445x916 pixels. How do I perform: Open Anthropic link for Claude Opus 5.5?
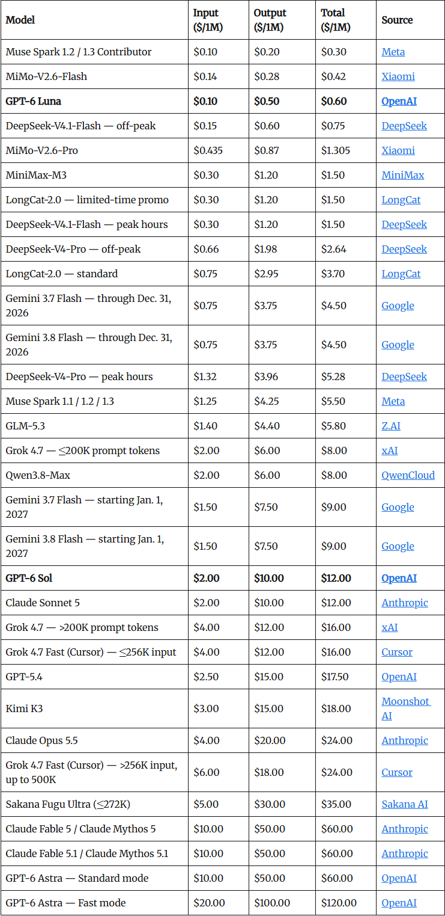pos(405,740)
